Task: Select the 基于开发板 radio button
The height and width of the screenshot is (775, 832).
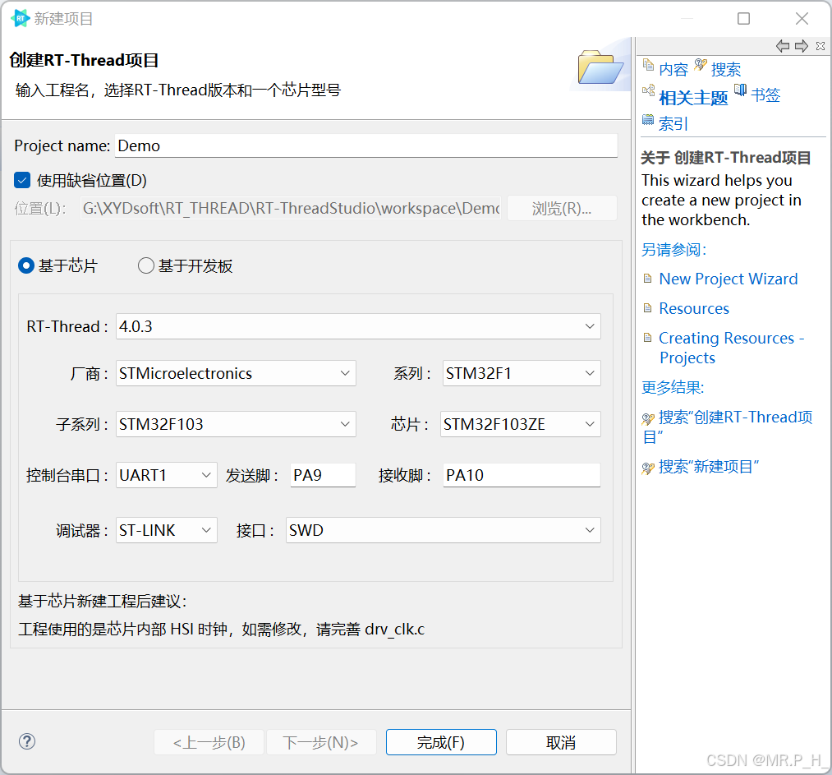Action: 146,265
